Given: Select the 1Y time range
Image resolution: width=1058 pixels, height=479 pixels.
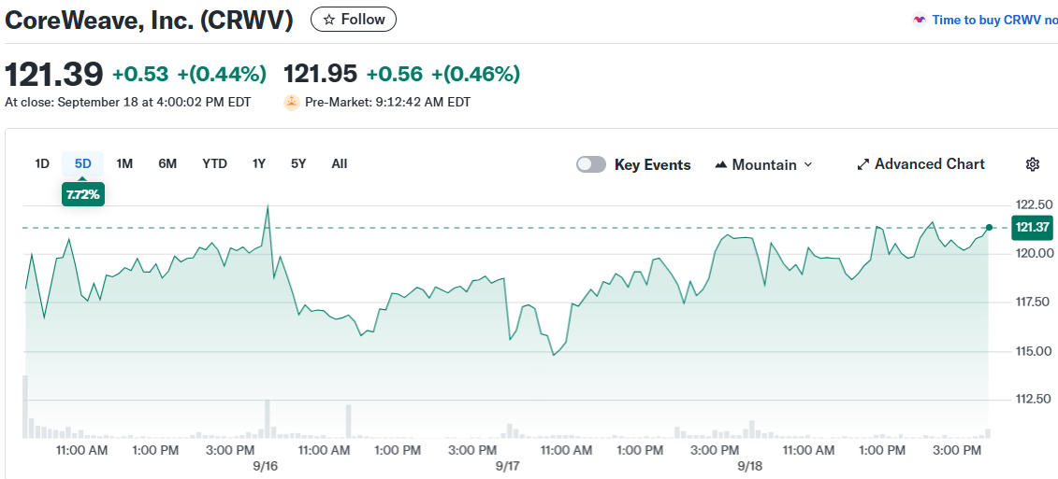Looking at the screenshot, I should [x=259, y=163].
